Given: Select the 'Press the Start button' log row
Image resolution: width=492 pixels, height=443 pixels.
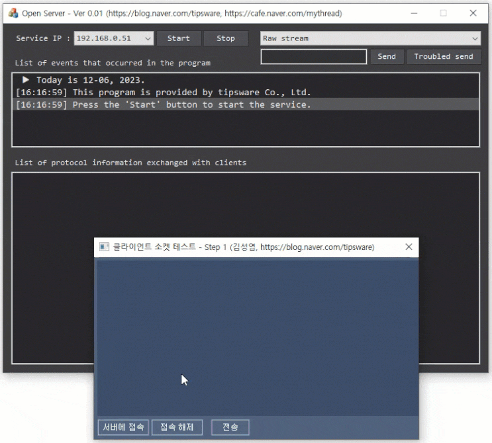Looking at the screenshot, I should click(246, 104).
